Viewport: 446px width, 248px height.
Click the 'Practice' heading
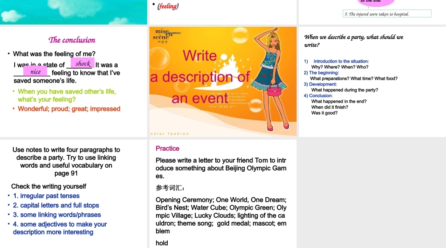pyautogui.click(x=167, y=149)
